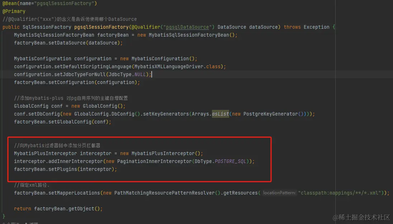
Task: Click the closing brace of the method
Action: (x=4, y=216)
